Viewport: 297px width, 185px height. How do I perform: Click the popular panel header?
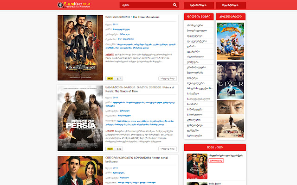231,17
